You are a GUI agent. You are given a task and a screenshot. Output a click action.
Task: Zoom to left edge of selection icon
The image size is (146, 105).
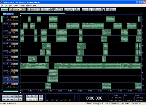pyautogui.click(x=32, y=99)
